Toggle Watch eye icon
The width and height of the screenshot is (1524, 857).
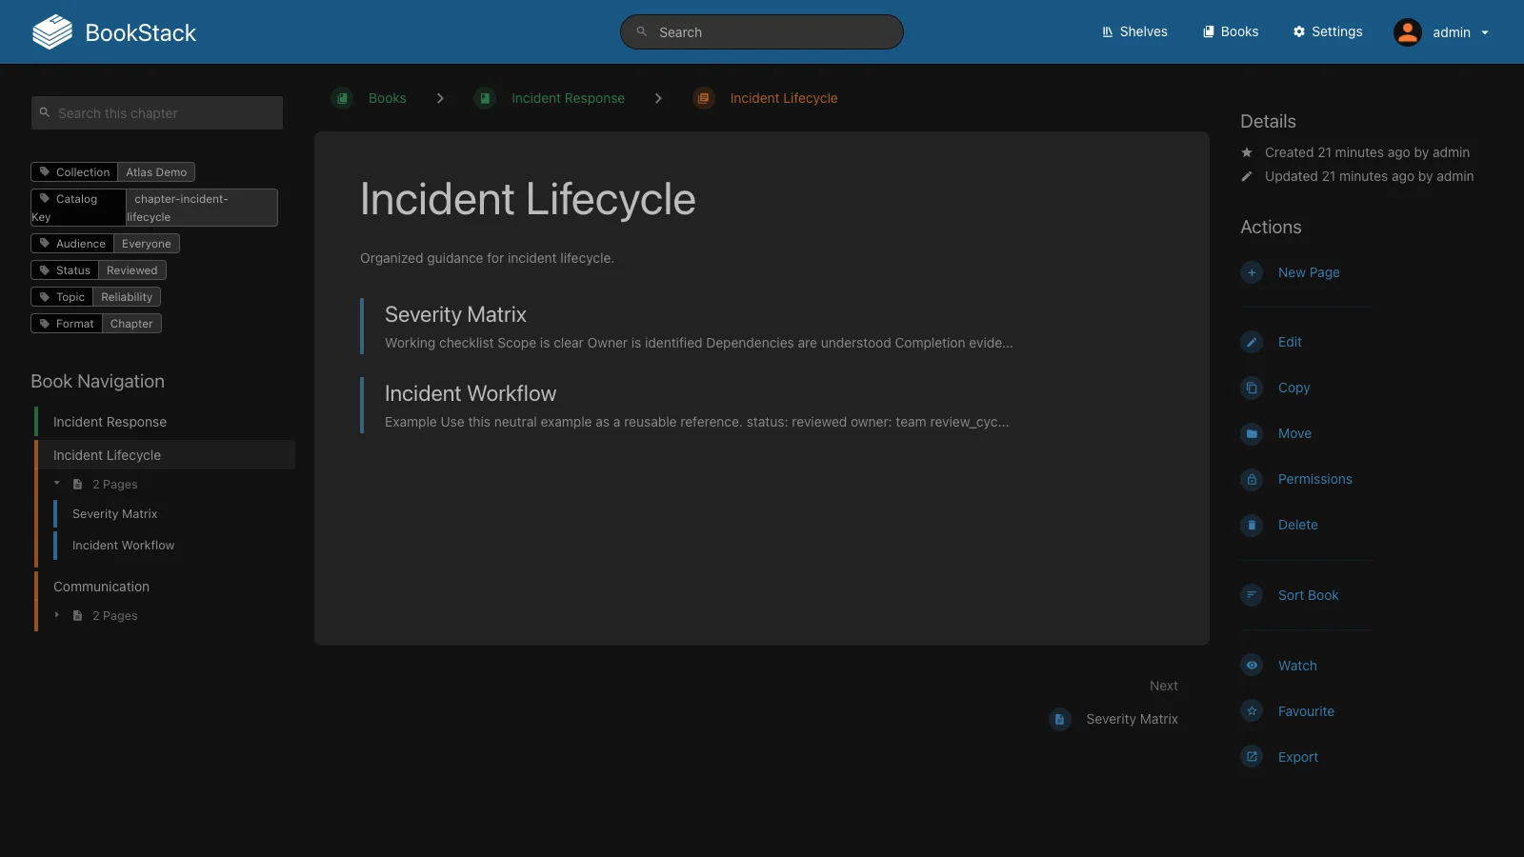click(1252, 666)
